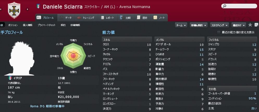The height and width of the screenshot is (112, 259).
Task: Expand the チーム dropdown
Action: (x=181, y=25)
